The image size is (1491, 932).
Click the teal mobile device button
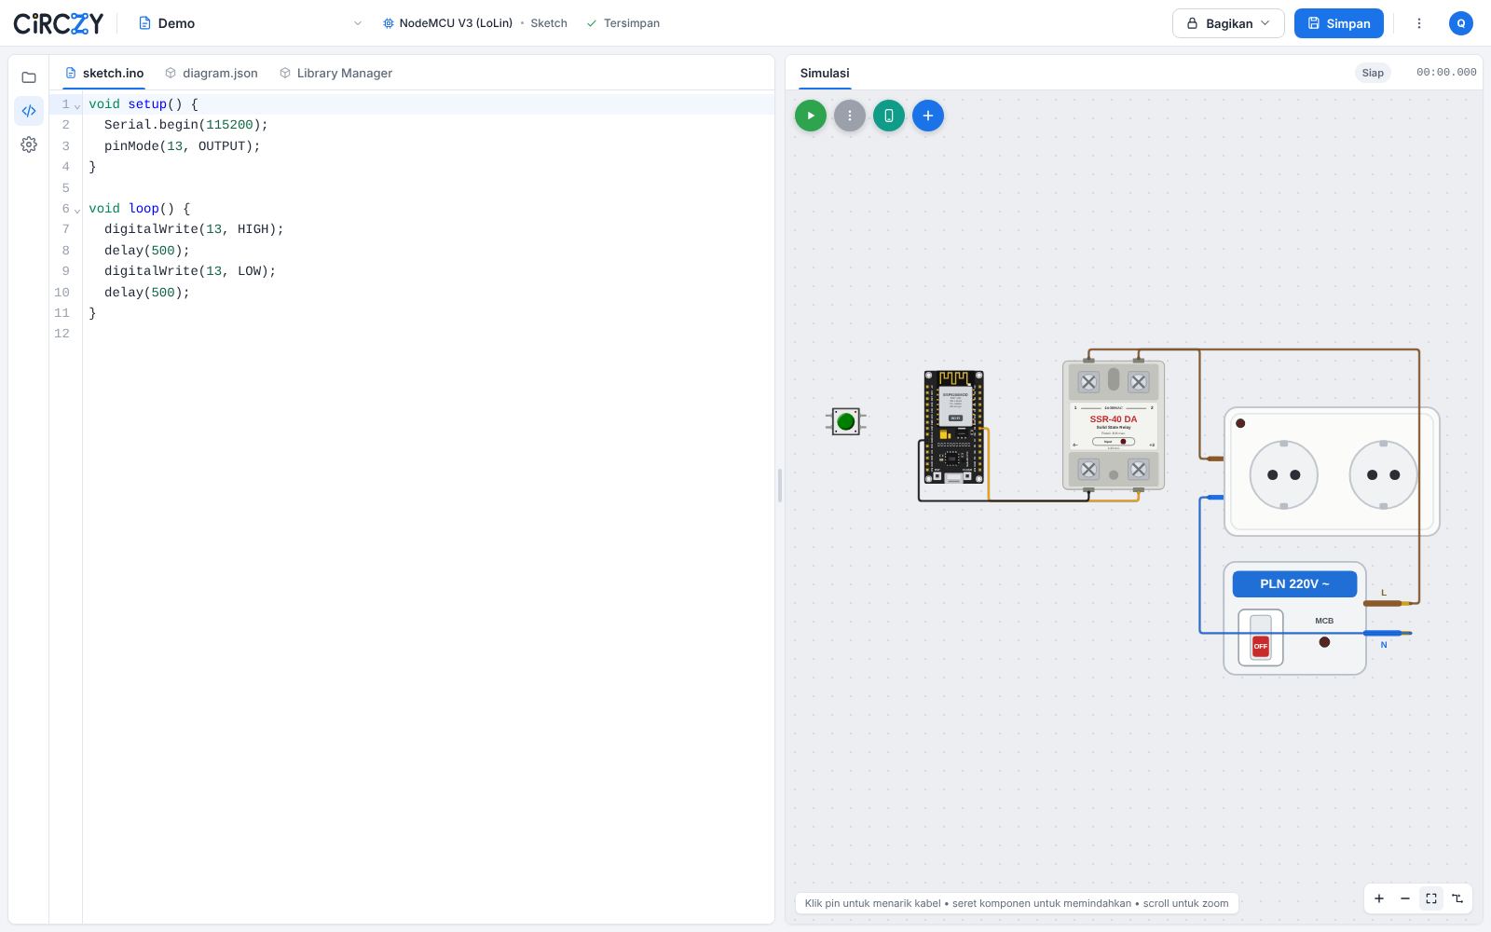coord(889,116)
